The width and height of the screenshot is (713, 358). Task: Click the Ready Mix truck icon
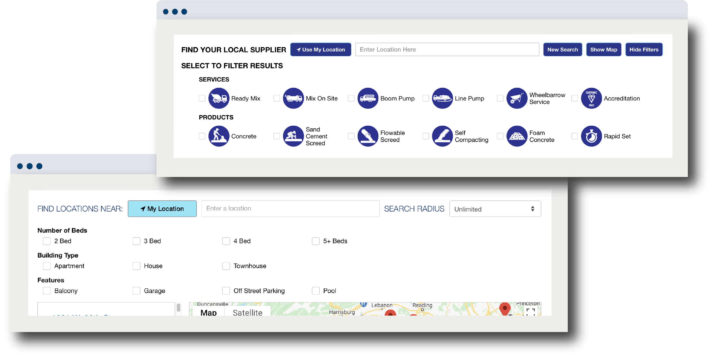click(219, 98)
